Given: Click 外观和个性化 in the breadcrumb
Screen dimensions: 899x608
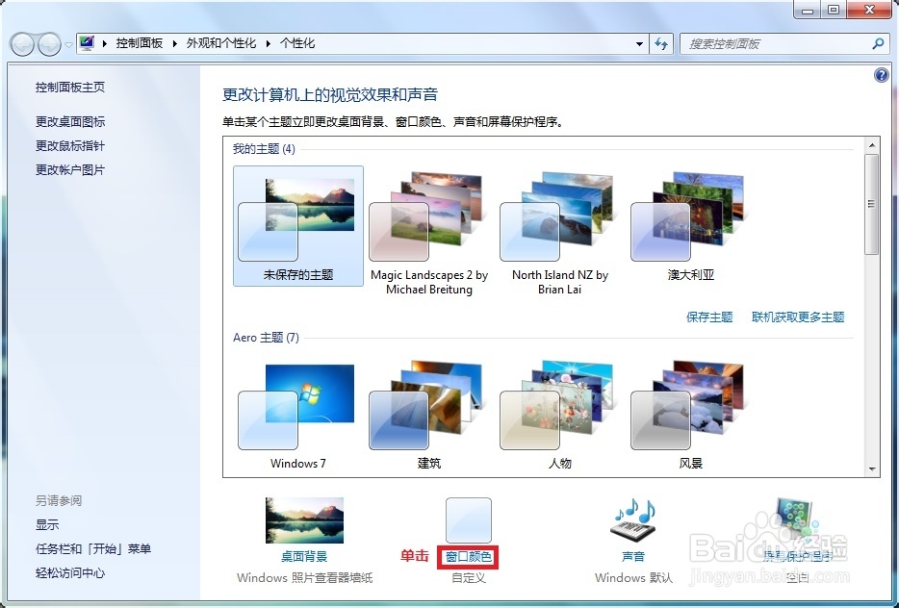Looking at the screenshot, I should [221, 43].
